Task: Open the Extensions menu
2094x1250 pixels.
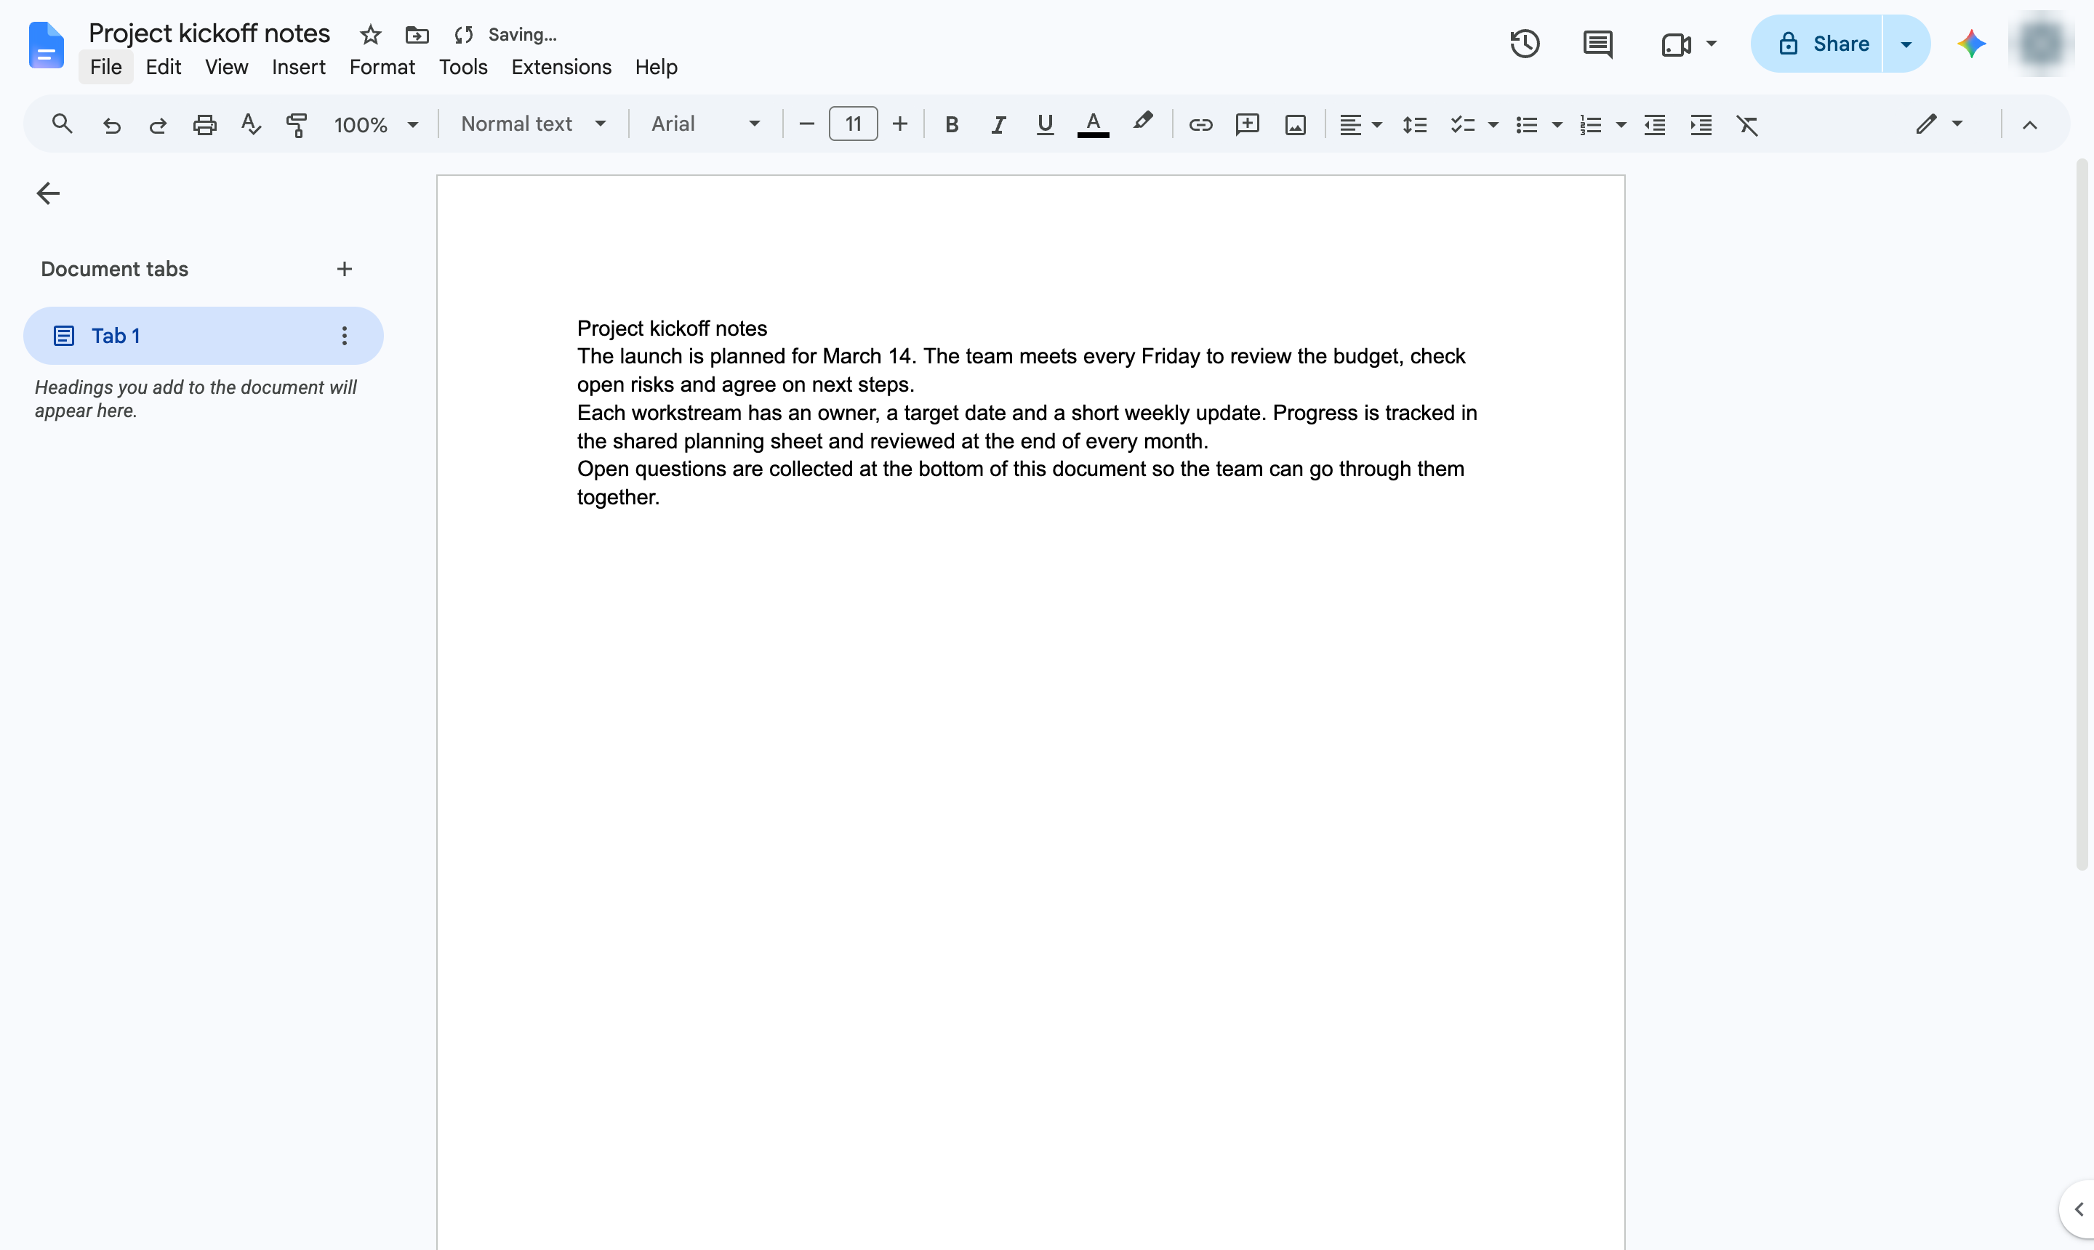Action: click(x=561, y=68)
